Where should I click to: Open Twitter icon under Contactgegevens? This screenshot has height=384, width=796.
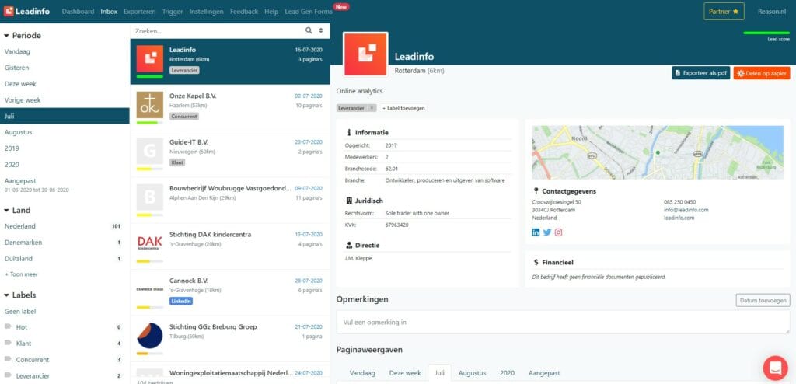(x=546, y=232)
